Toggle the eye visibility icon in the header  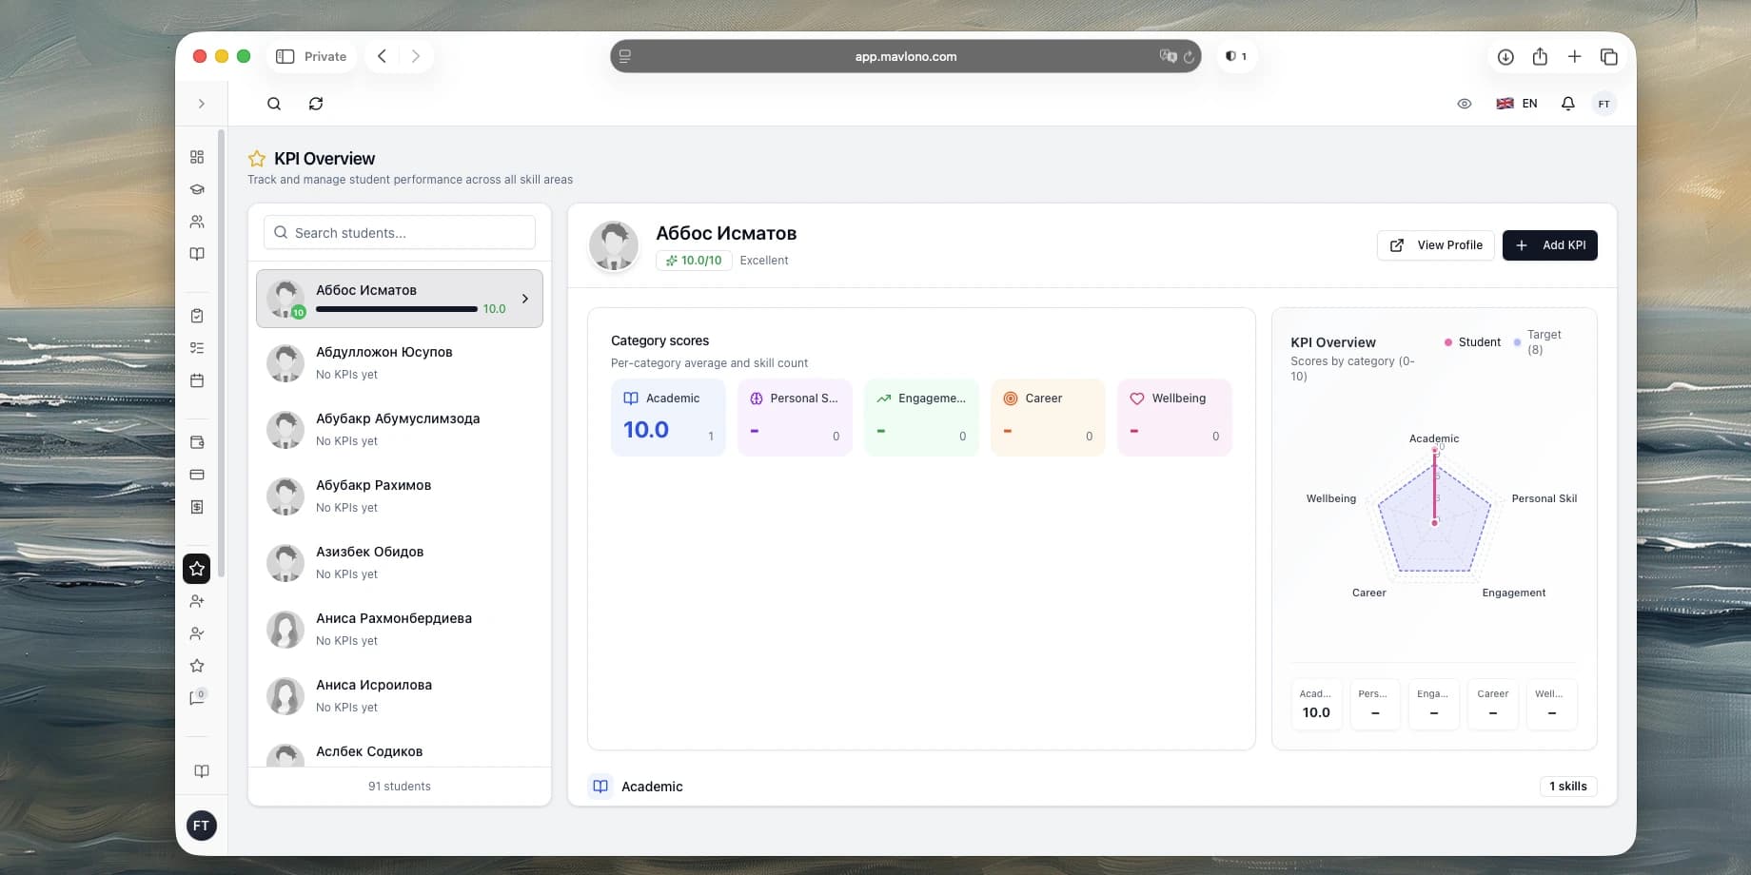pyautogui.click(x=1465, y=103)
